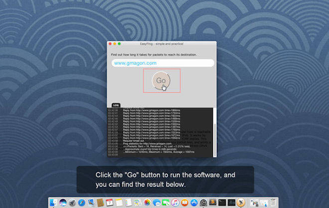This screenshot has width=329, height=208.
Task: Click the EasyPing satellite dish dock icon
Action: pos(241,203)
